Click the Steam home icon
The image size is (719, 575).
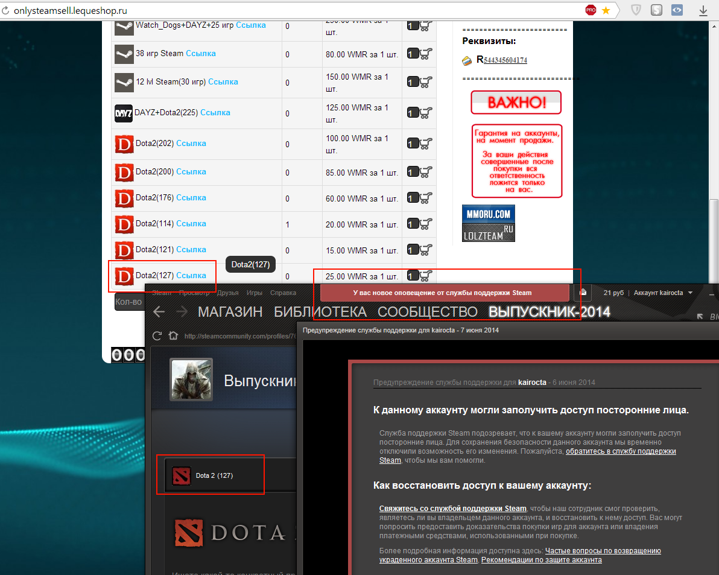[x=173, y=335]
